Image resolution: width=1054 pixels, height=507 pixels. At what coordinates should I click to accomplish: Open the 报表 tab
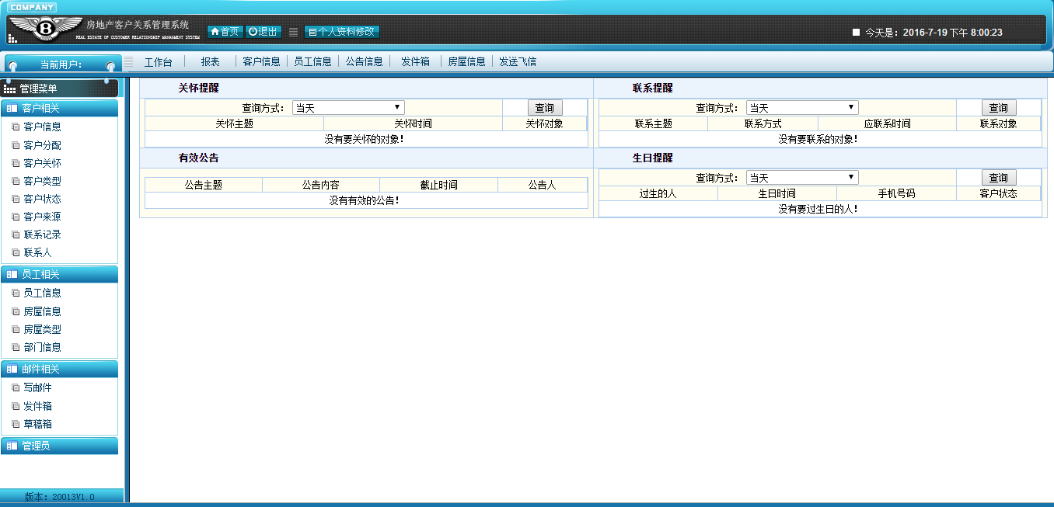[x=210, y=61]
